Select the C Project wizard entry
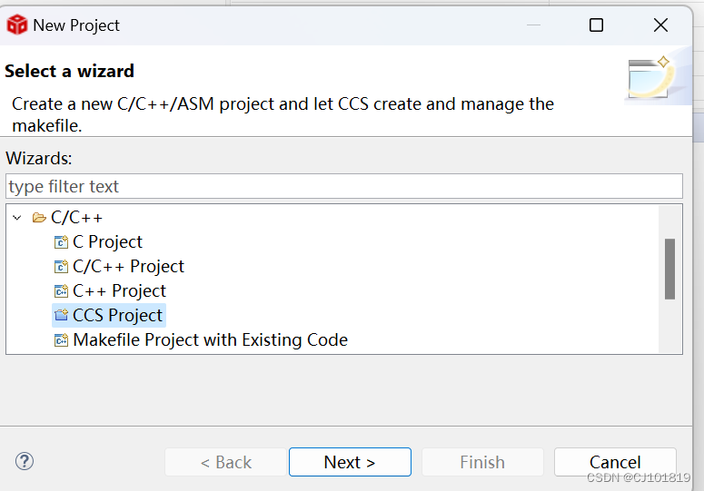 tap(107, 242)
